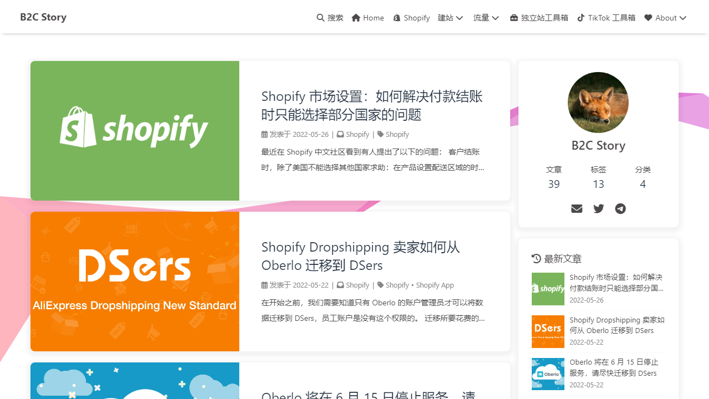Screen dimensions: 709x399
Task: Expand the 建站 dropdown menu
Action: 450,18
